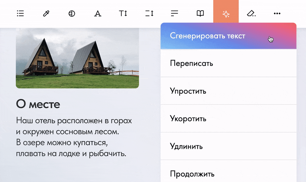Viewport: 306px width, 182px height.
Task: Click paragraph line Наш отель расположен в горах
Action: coord(74,121)
